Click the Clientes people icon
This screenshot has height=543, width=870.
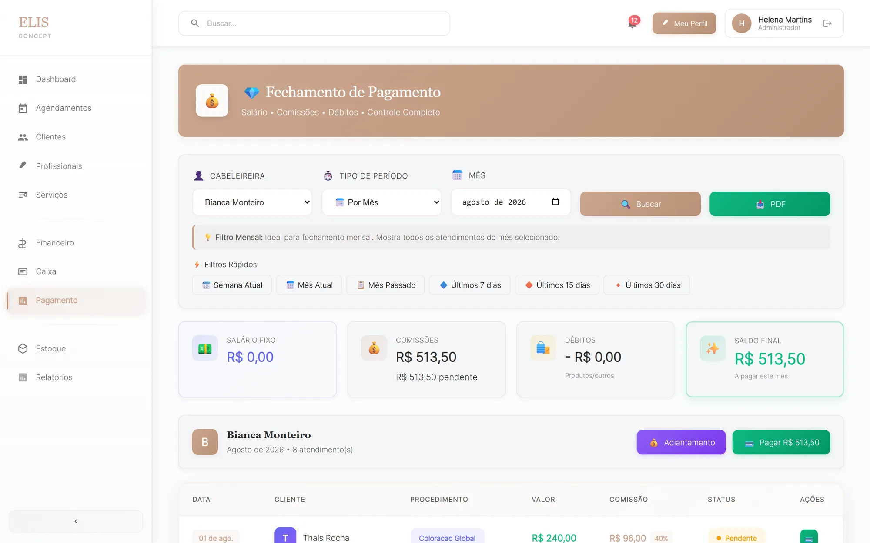[23, 137]
